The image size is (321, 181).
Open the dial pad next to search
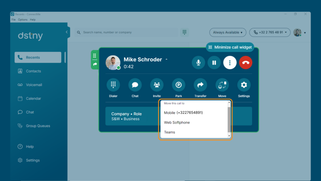(184, 32)
